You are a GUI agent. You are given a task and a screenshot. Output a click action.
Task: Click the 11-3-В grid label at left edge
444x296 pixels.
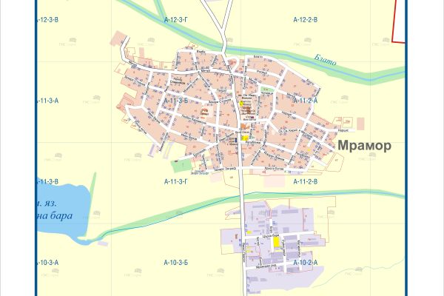click(x=47, y=181)
